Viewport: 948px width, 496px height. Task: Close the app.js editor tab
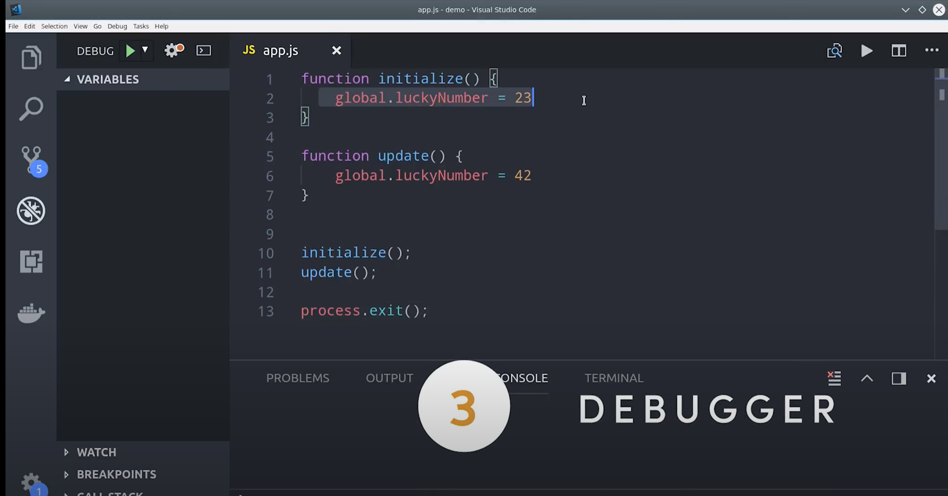coord(336,50)
